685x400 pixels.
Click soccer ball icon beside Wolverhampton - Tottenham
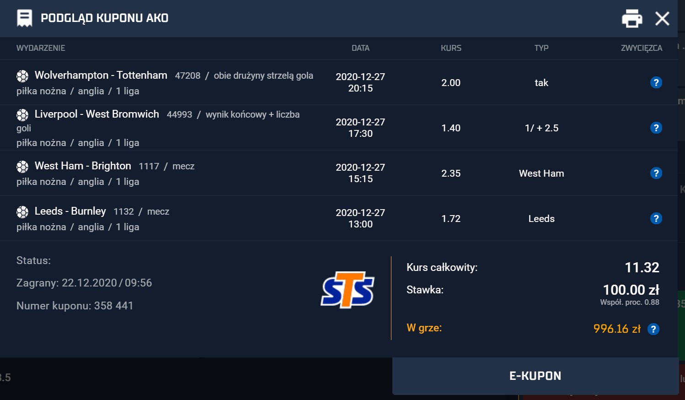22,76
